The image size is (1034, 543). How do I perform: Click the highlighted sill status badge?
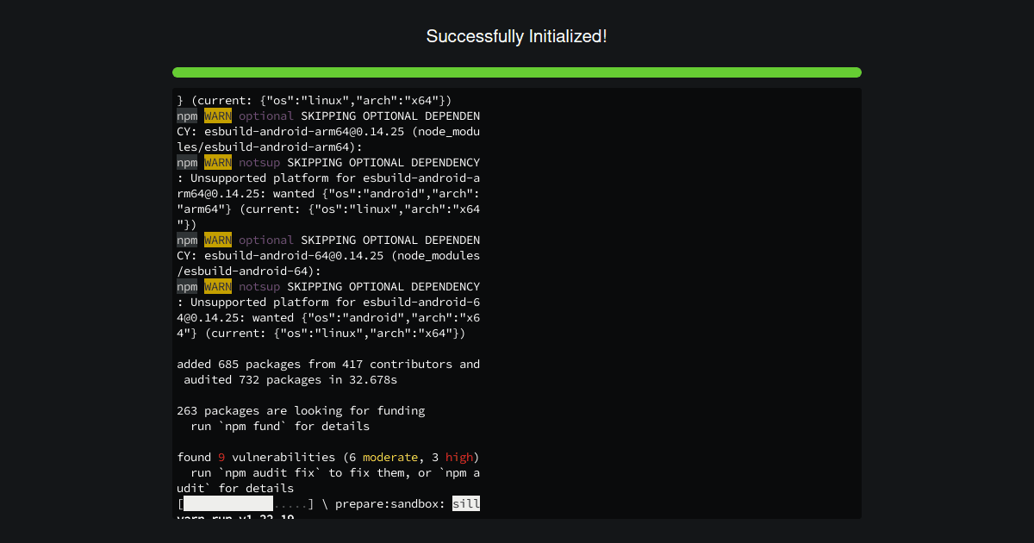[466, 503]
